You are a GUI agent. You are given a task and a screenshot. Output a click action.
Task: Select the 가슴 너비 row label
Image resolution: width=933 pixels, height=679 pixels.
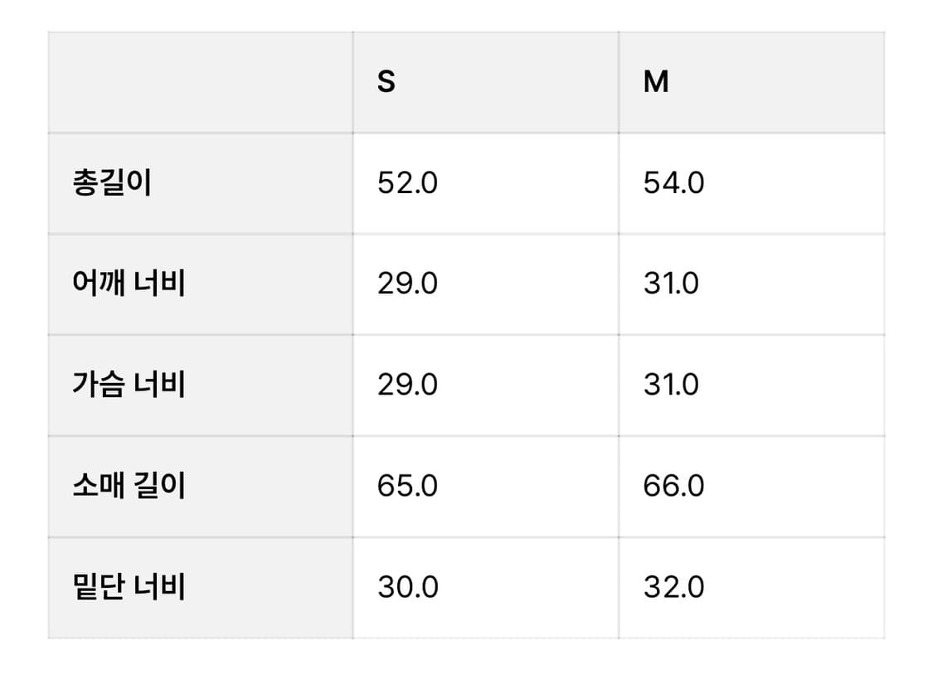click(x=129, y=385)
